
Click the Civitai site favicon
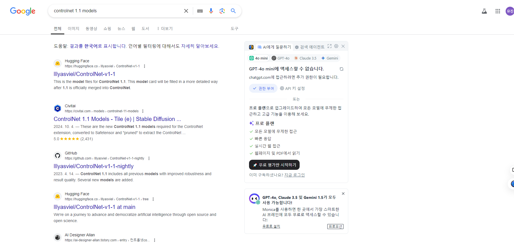58,108
